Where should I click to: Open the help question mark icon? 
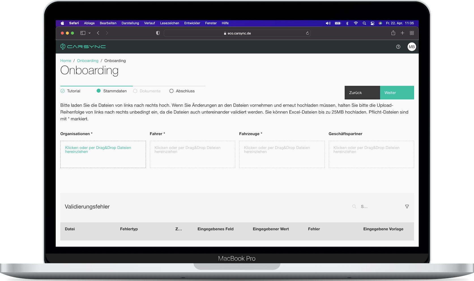(398, 47)
